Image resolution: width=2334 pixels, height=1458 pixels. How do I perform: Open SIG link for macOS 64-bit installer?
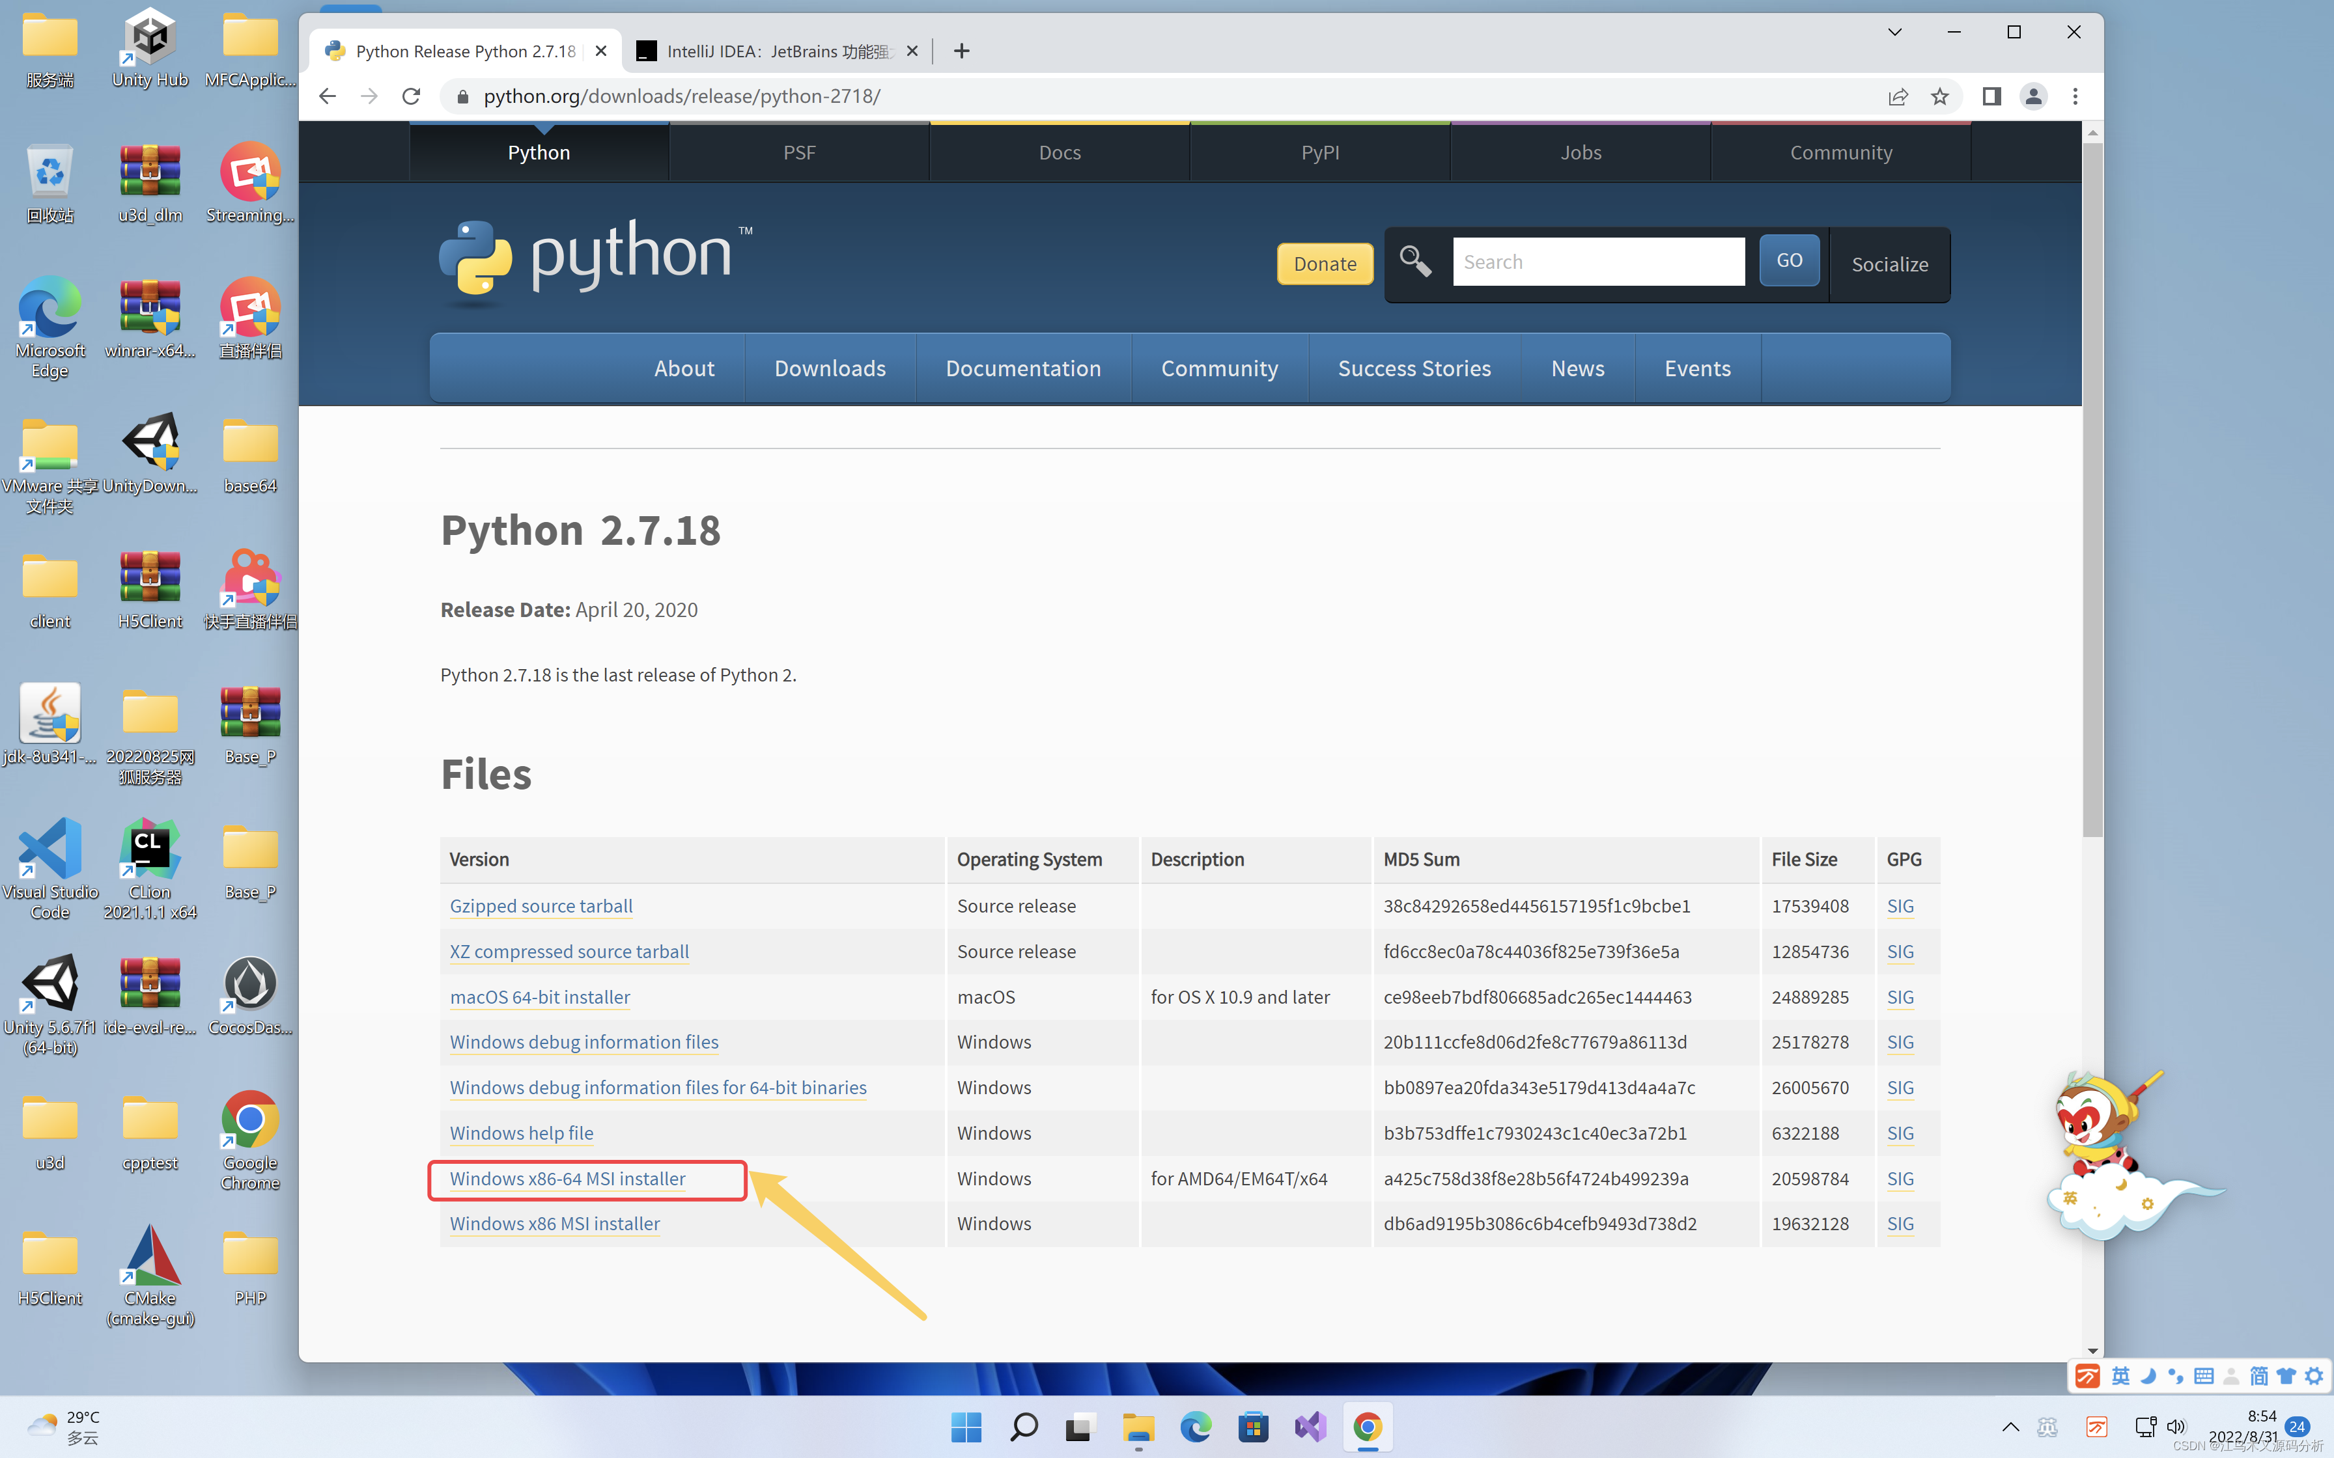[1900, 997]
